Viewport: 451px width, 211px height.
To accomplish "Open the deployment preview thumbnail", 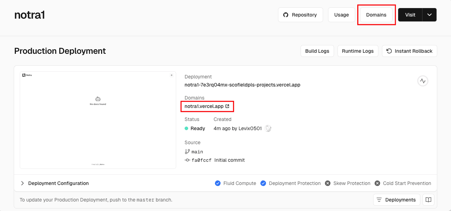I will (x=98, y=120).
